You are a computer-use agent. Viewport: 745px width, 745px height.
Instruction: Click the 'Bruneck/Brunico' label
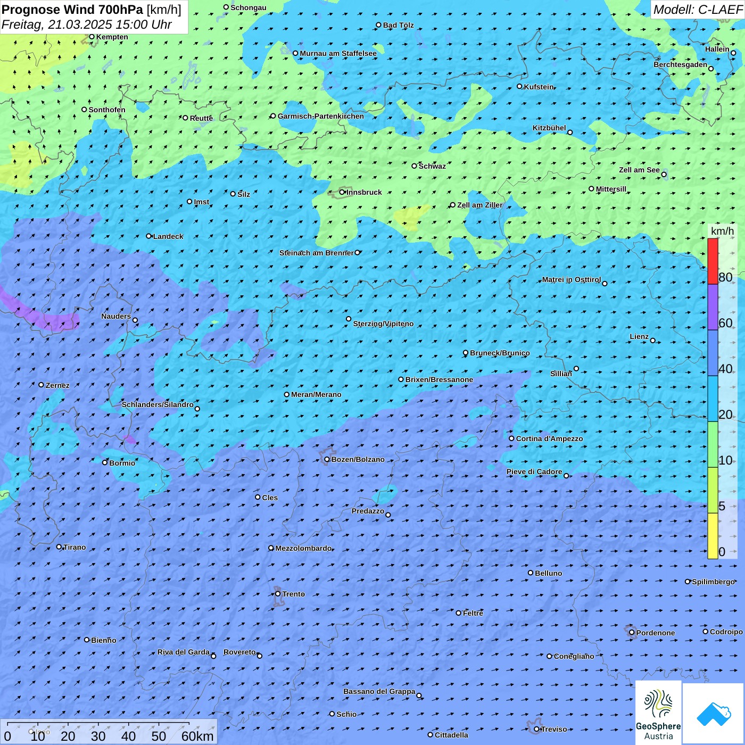(x=500, y=353)
